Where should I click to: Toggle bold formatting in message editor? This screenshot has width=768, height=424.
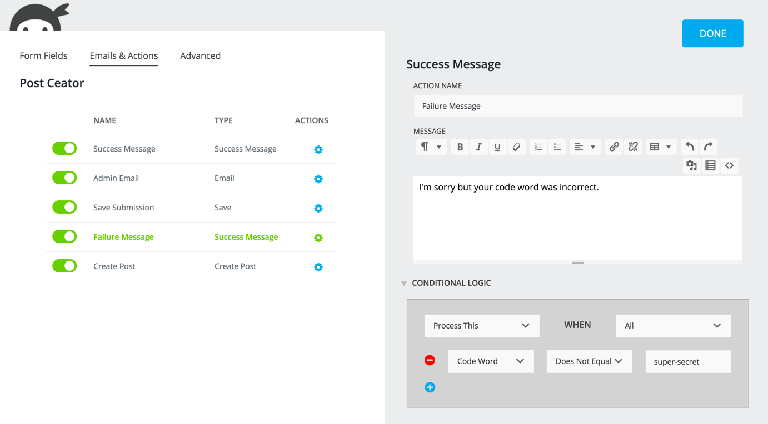(460, 147)
